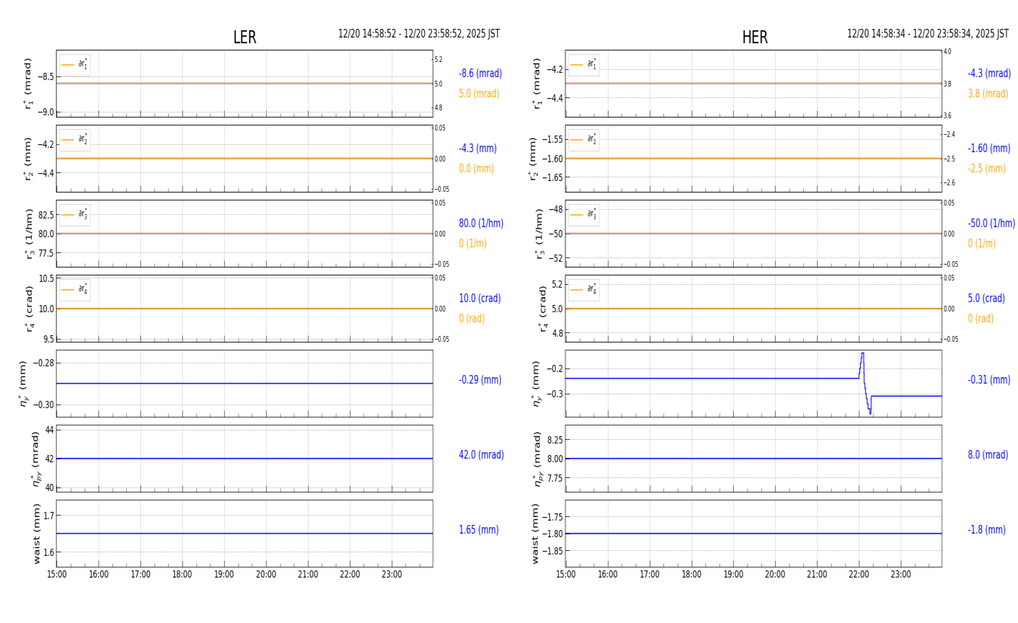Click the blue -4.3 (mrad) HER value
This screenshot has width=1018, height=623.
[989, 74]
